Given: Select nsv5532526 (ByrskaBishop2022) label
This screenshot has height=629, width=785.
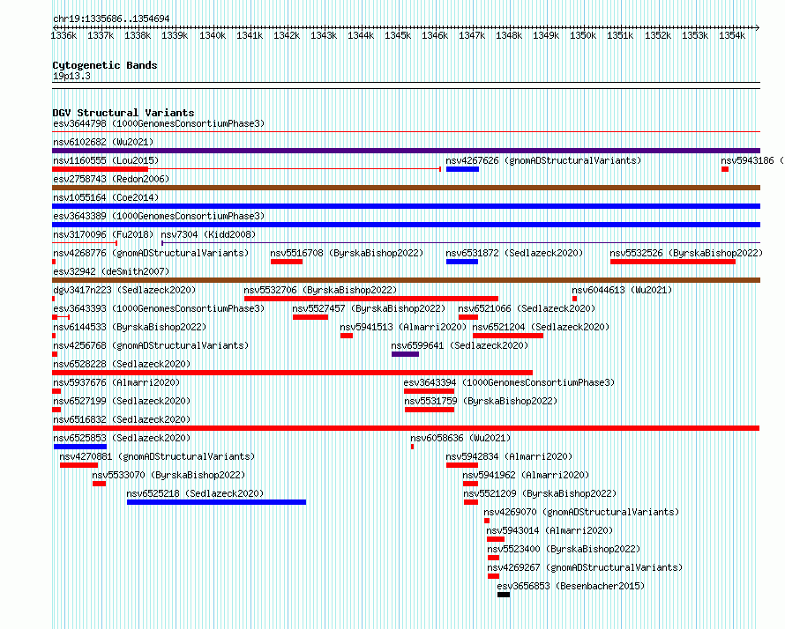Looking at the screenshot, I should click(686, 253).
